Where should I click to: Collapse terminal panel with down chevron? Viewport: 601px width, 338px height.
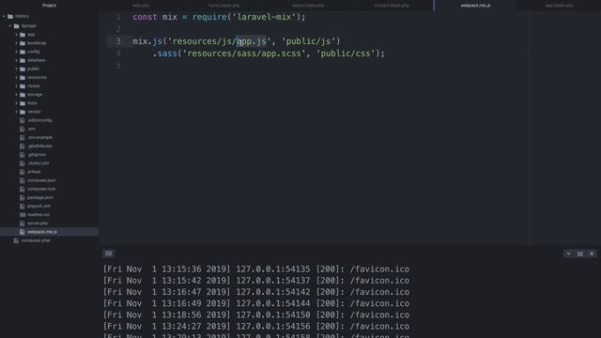568,253
